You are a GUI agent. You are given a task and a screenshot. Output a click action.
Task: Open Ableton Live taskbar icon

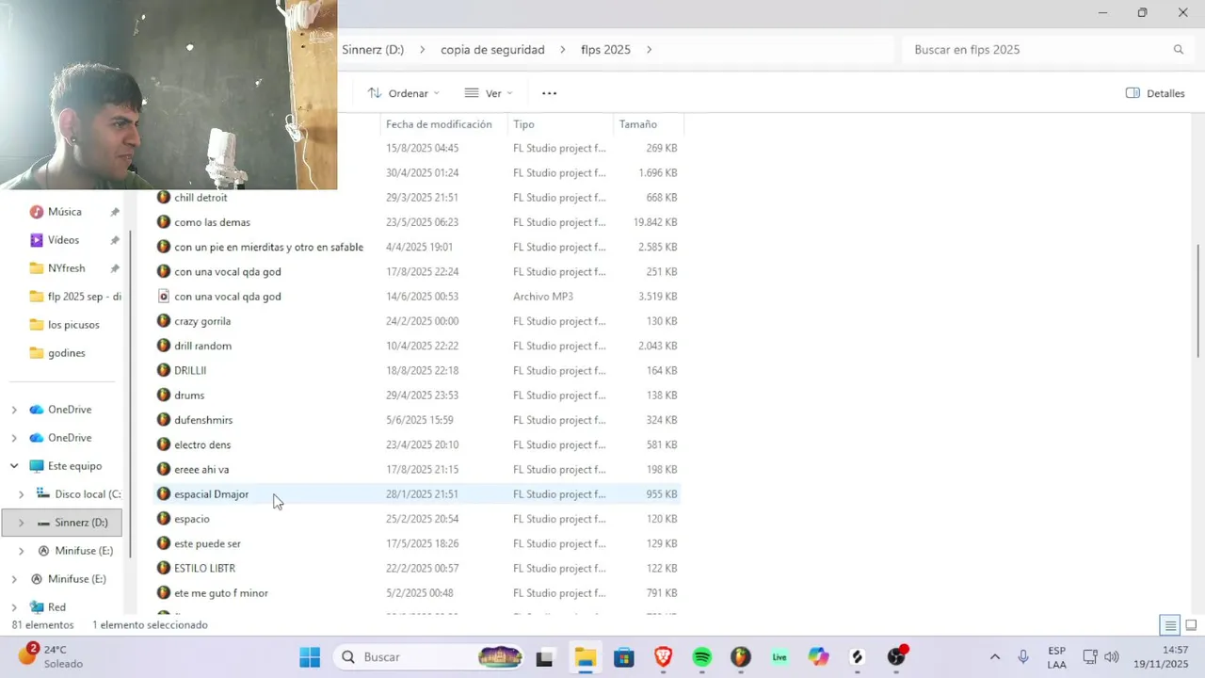point(779,657)
